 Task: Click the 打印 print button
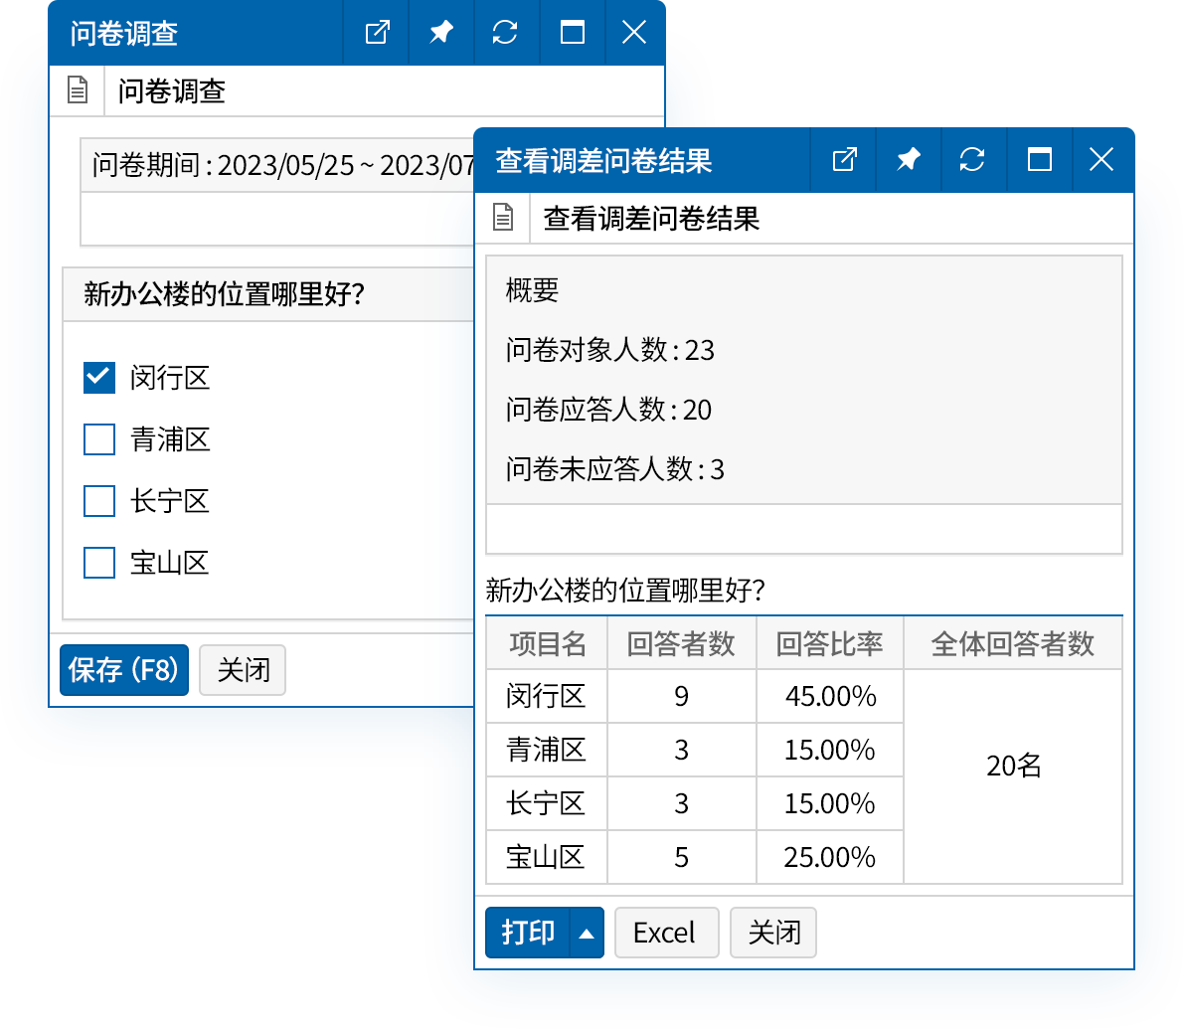526,933
